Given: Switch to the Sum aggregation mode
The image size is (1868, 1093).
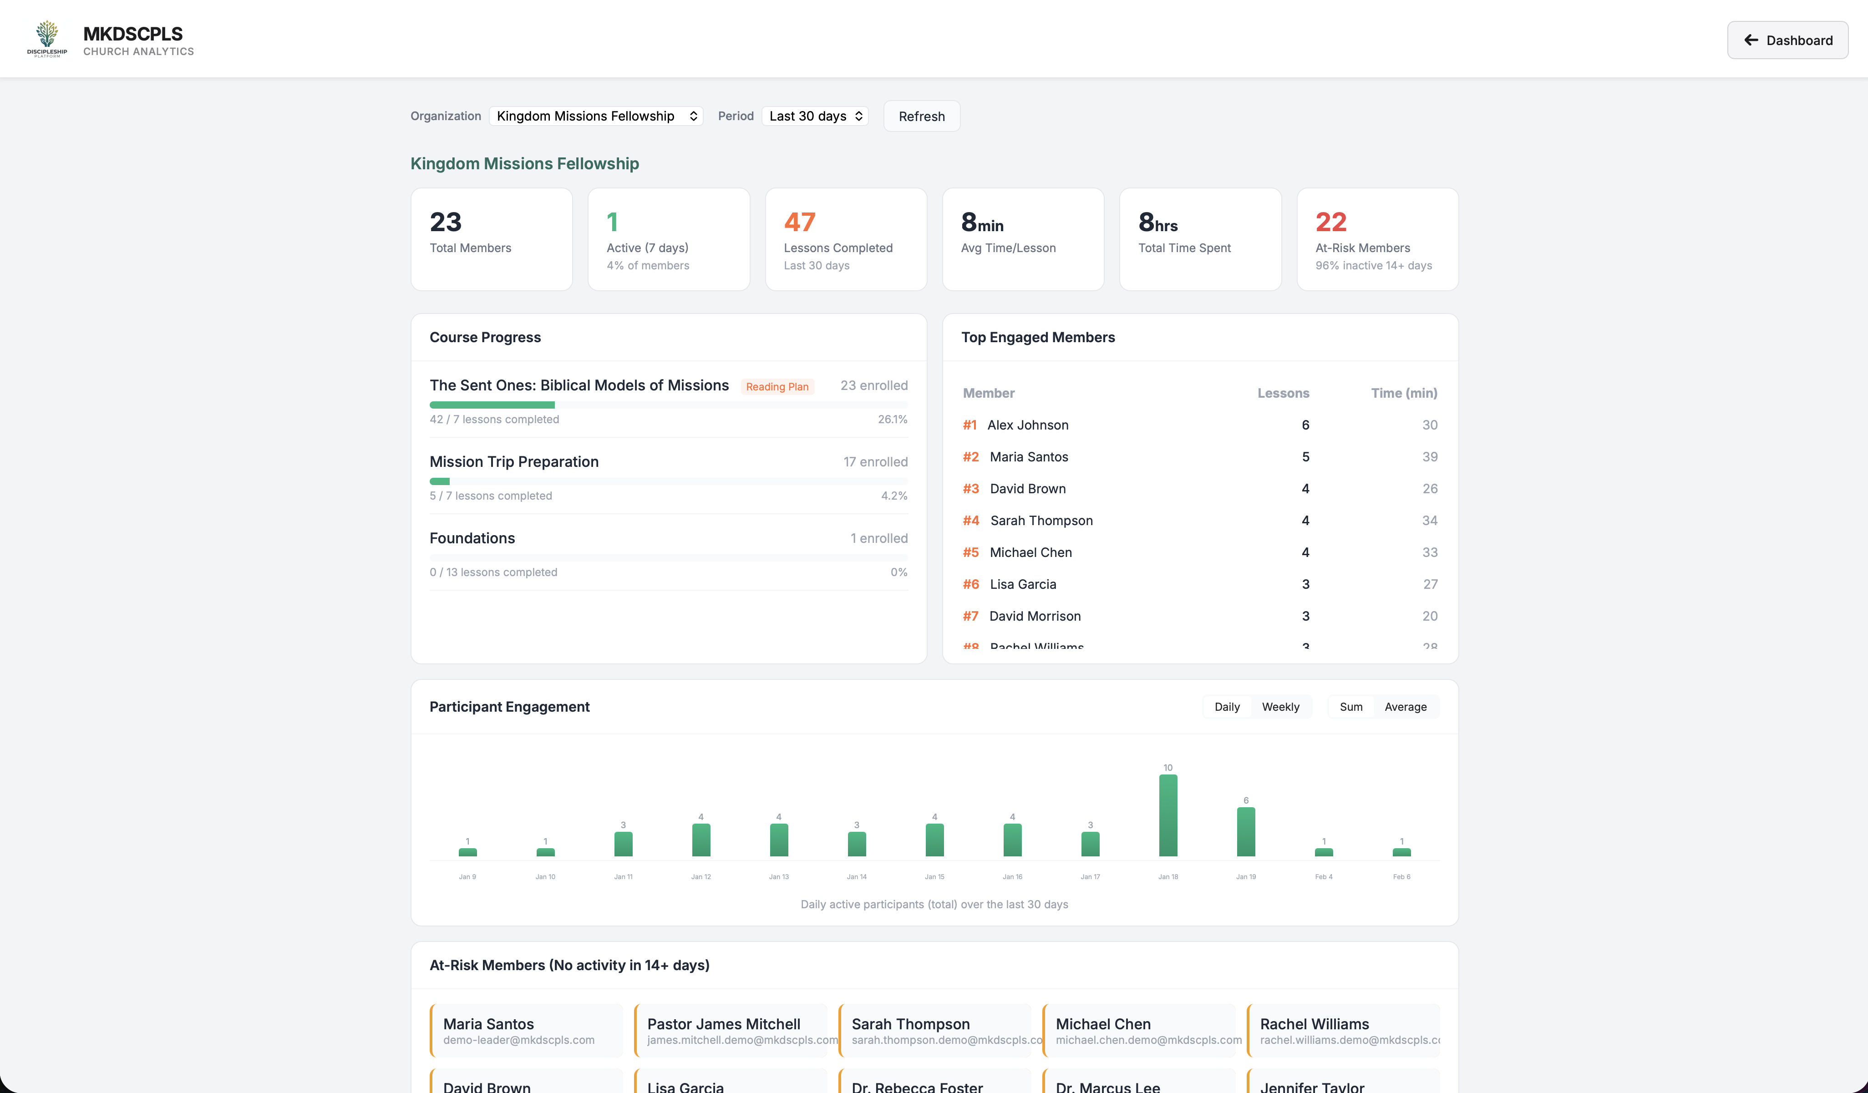Looking at the screenshot, I should (1350, 706).
